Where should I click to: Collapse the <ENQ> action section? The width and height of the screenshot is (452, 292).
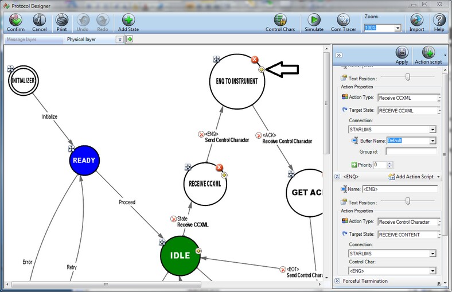(337, 177)
